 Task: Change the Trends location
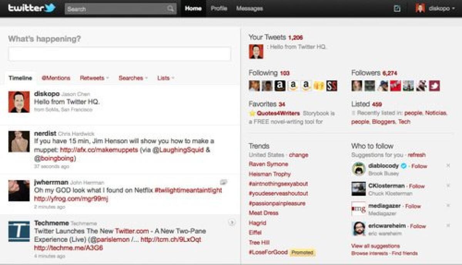click(x=299, y=155)
